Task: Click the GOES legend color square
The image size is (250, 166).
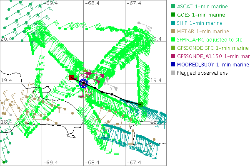Action: tap(173, 15)
